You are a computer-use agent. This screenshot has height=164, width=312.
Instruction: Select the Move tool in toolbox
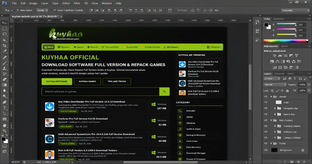[4, 23]
